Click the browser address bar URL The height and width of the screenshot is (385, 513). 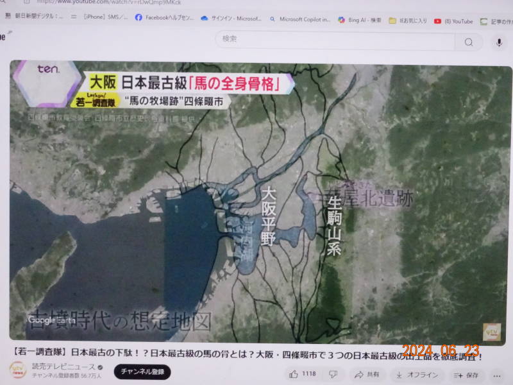click(x=108, y=2)
